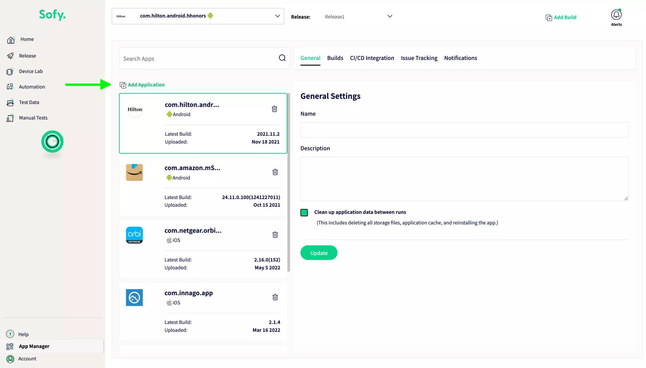Click Add Application link

[142, 85]
